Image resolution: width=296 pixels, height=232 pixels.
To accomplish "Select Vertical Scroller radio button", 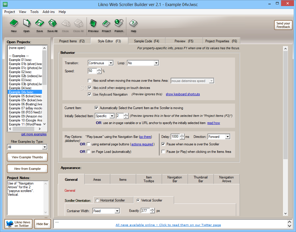I will pyautogui.click(x=138, y=200).
